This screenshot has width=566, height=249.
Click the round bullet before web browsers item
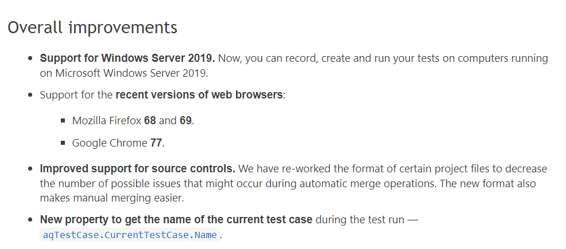(x=30, y=95)
